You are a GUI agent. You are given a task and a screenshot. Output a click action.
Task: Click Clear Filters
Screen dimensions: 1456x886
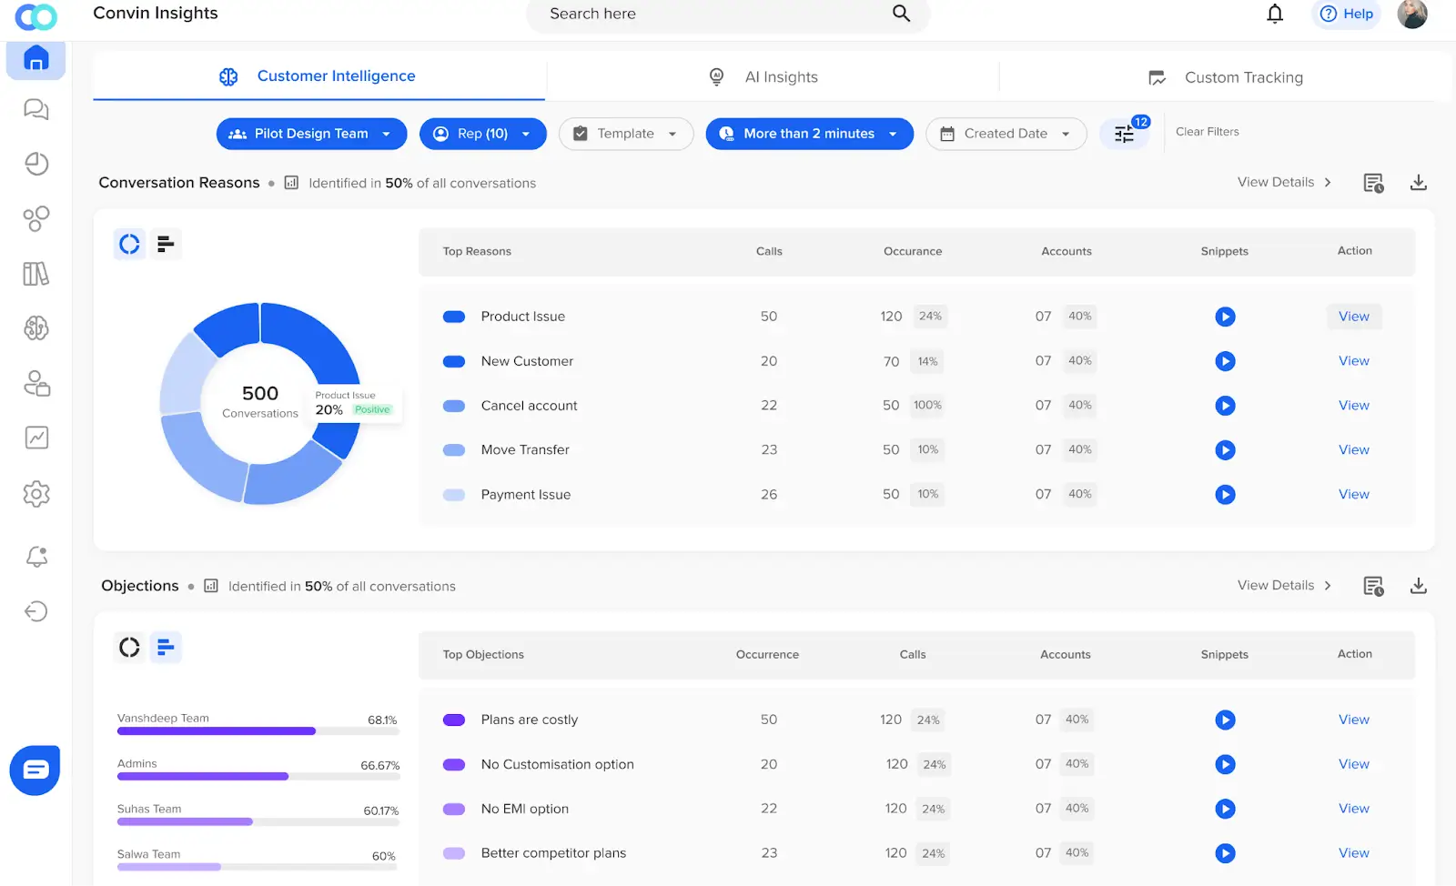[1207, 132]
